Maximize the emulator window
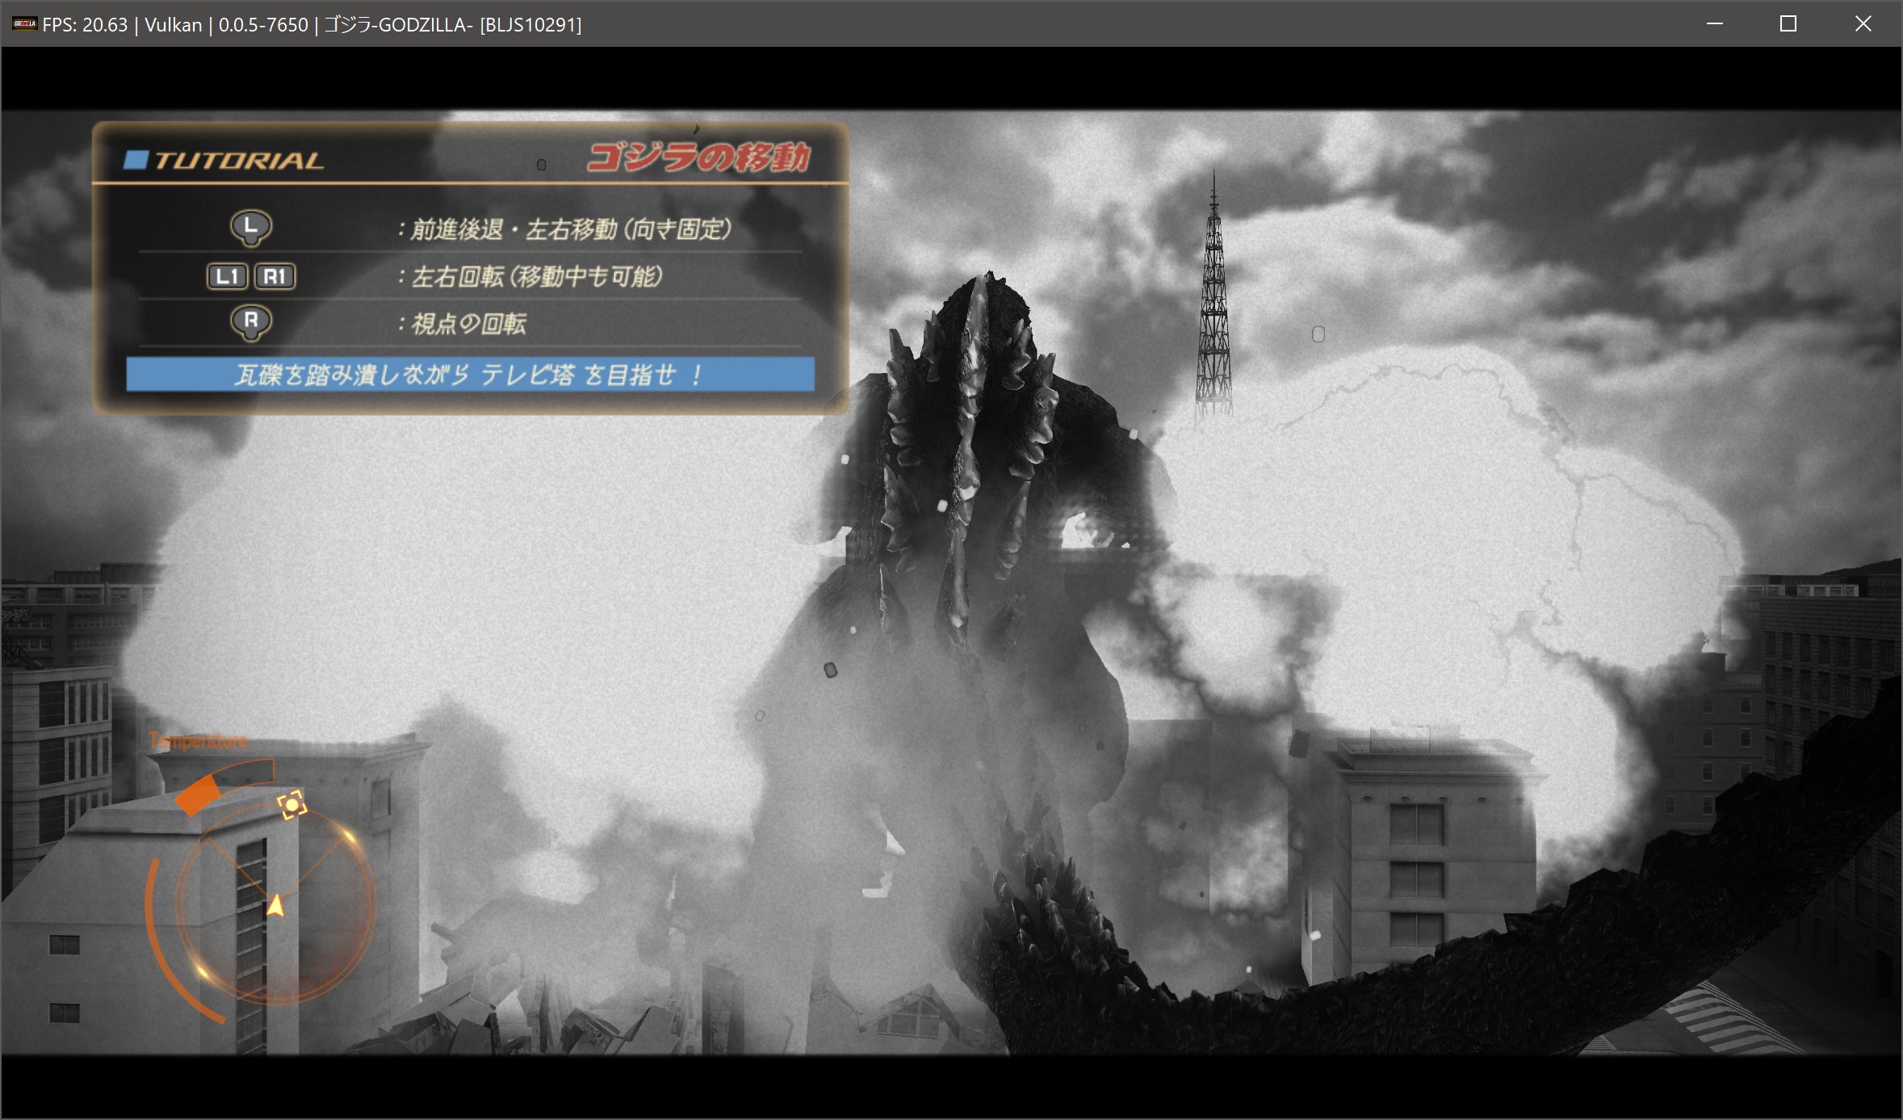 click(x=1788, y=24)
